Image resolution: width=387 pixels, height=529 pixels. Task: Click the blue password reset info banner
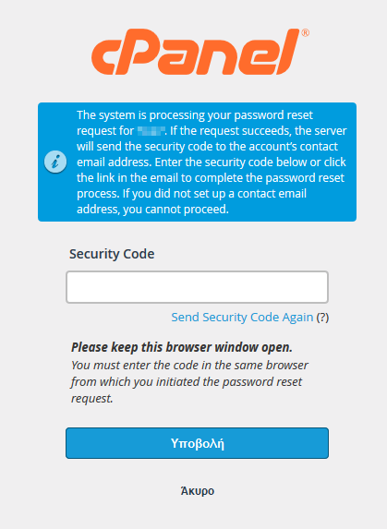click(197, 162)
